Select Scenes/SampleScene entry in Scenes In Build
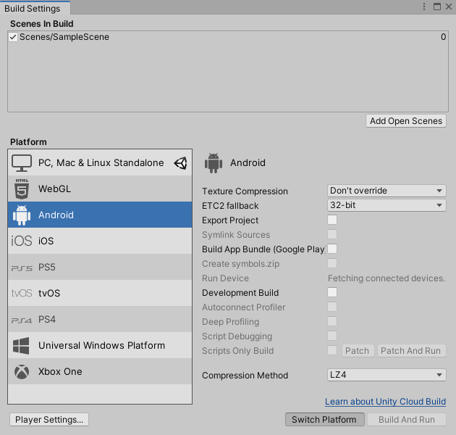Viewport: 456px width, 435px height. [228, 37]
